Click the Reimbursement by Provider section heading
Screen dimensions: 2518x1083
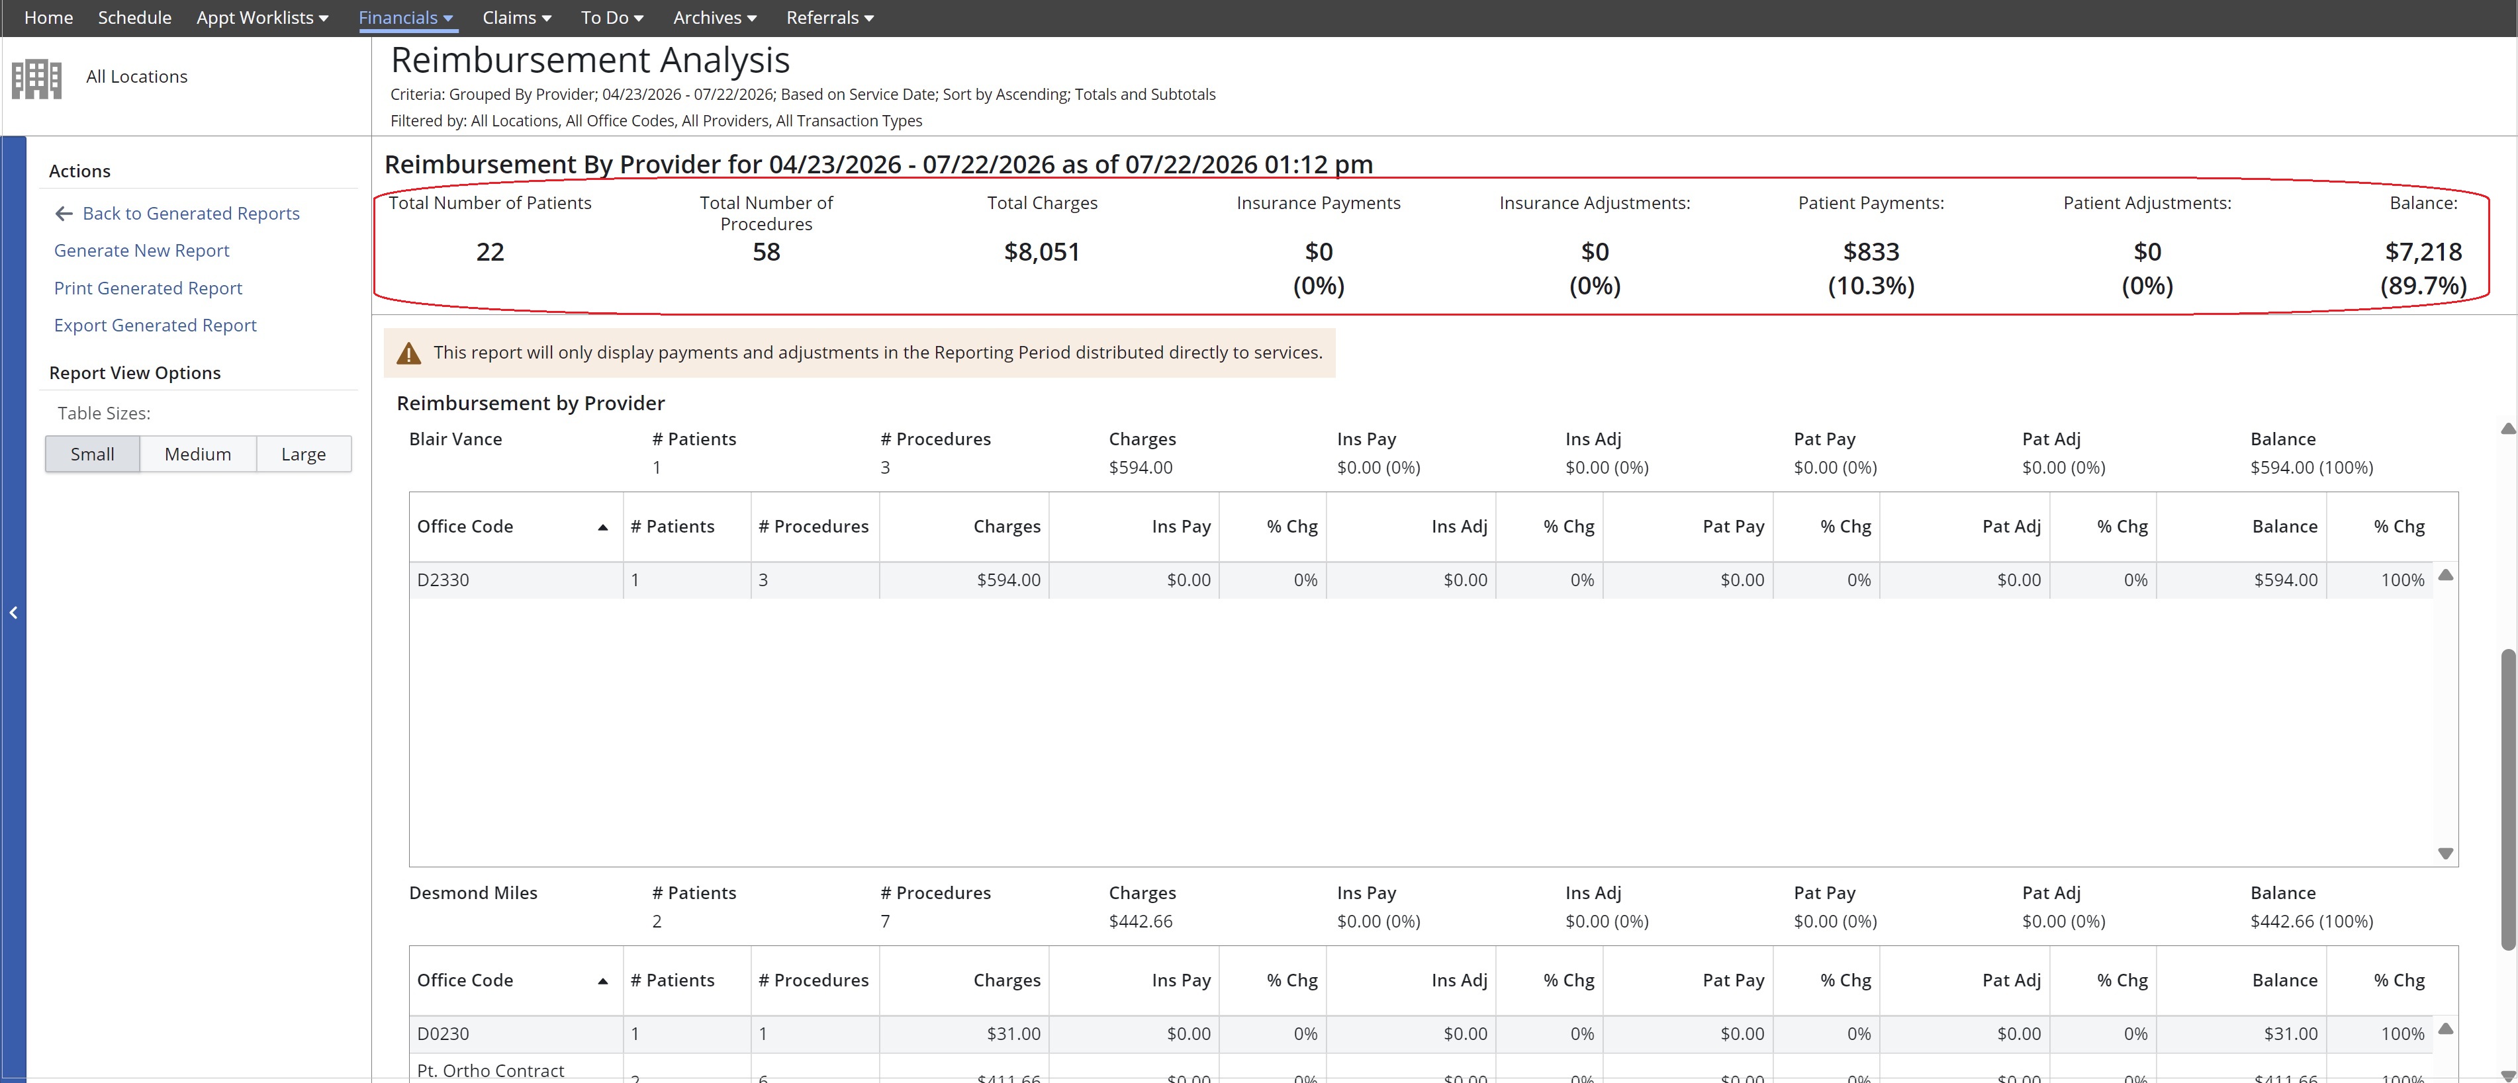pos(531,404)
